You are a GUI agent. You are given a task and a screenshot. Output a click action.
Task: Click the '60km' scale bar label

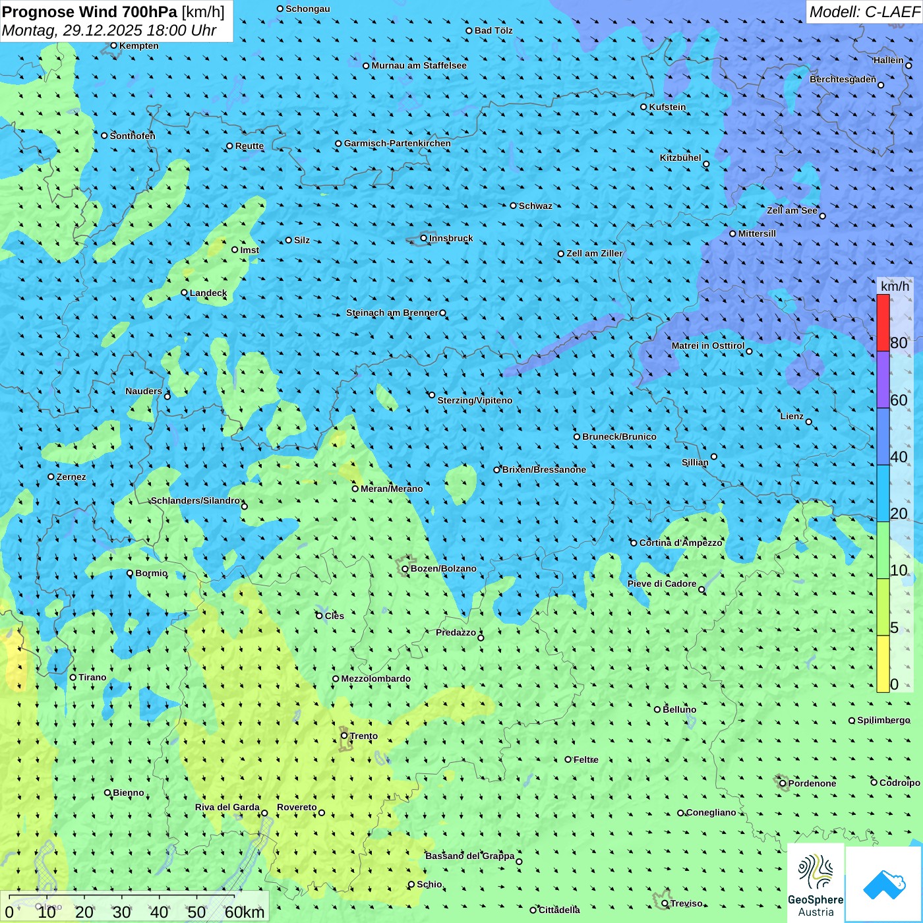tap(245, 912)
